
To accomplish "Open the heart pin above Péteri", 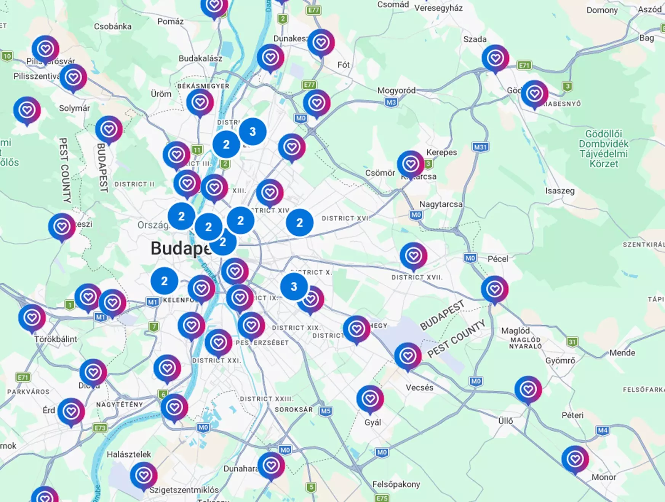I will [x=528, y=390].
